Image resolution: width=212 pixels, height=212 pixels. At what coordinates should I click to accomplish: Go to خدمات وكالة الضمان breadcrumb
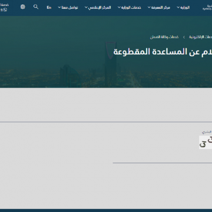[x=164, y=37]
